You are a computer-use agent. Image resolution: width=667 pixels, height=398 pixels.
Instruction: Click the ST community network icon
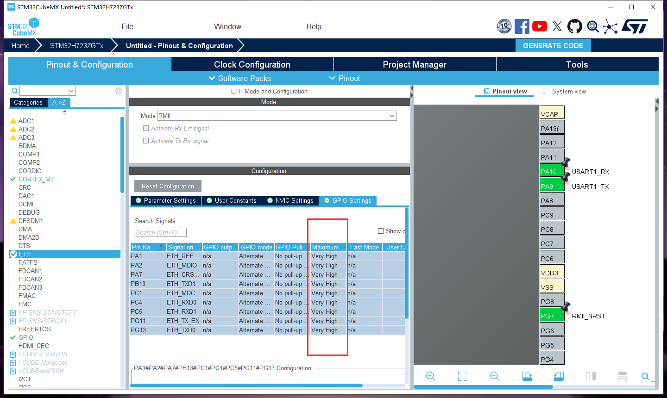pyautogui.click(x=610, y=26)
